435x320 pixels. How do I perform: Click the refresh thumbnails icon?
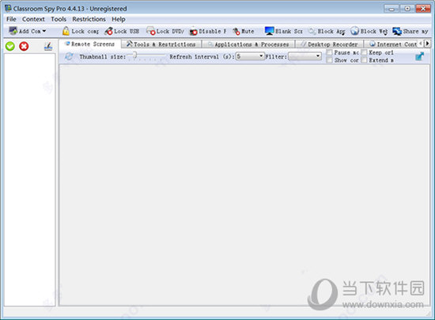point(69,56)
